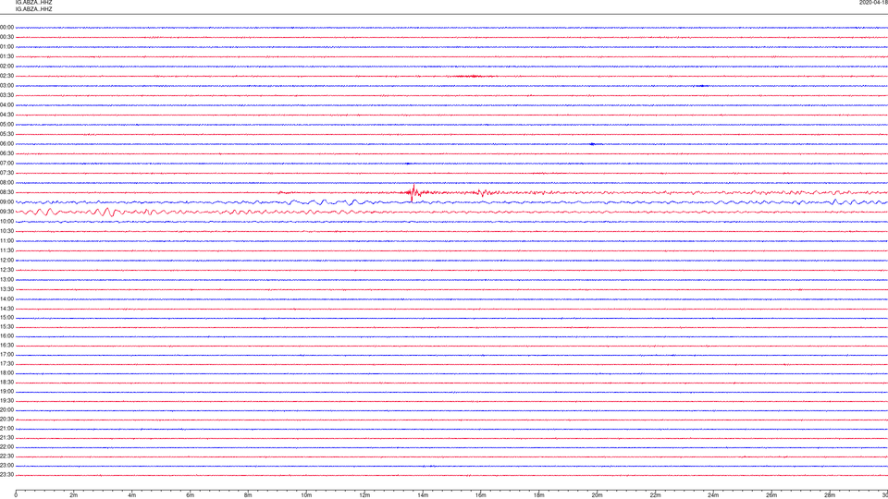Click the large red spike on 08:30 trace
This screenshot has width=888, height=499.
413,192
